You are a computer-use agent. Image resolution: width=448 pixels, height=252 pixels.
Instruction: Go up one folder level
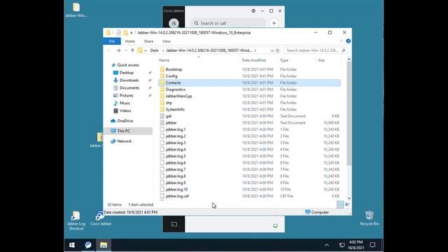coord(132,50)
